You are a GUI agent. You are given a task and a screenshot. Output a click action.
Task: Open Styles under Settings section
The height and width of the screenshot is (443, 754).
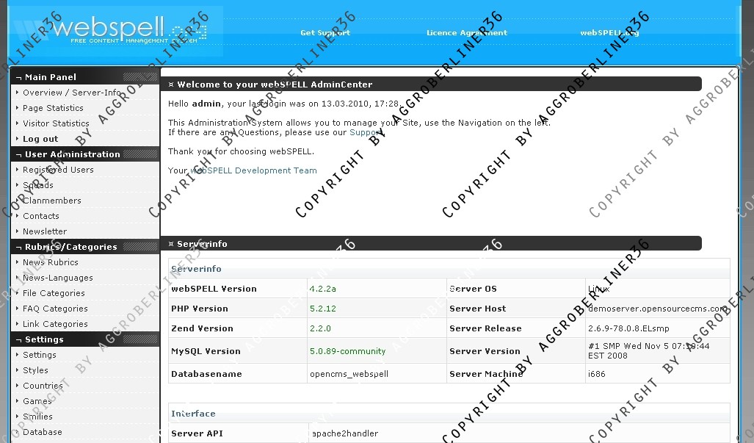35,370
